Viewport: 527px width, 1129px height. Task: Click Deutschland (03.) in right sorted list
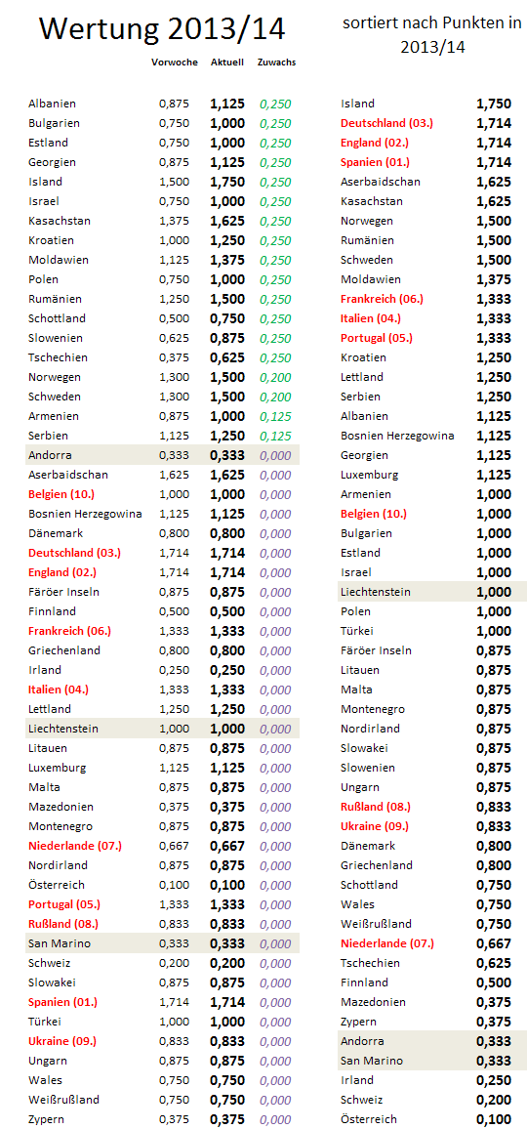386,123
